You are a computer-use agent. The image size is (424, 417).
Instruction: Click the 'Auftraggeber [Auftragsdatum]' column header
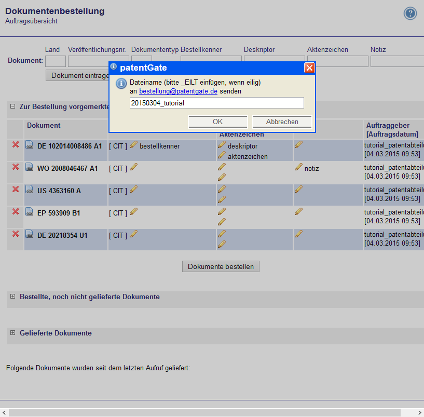(x=392, y=130)
